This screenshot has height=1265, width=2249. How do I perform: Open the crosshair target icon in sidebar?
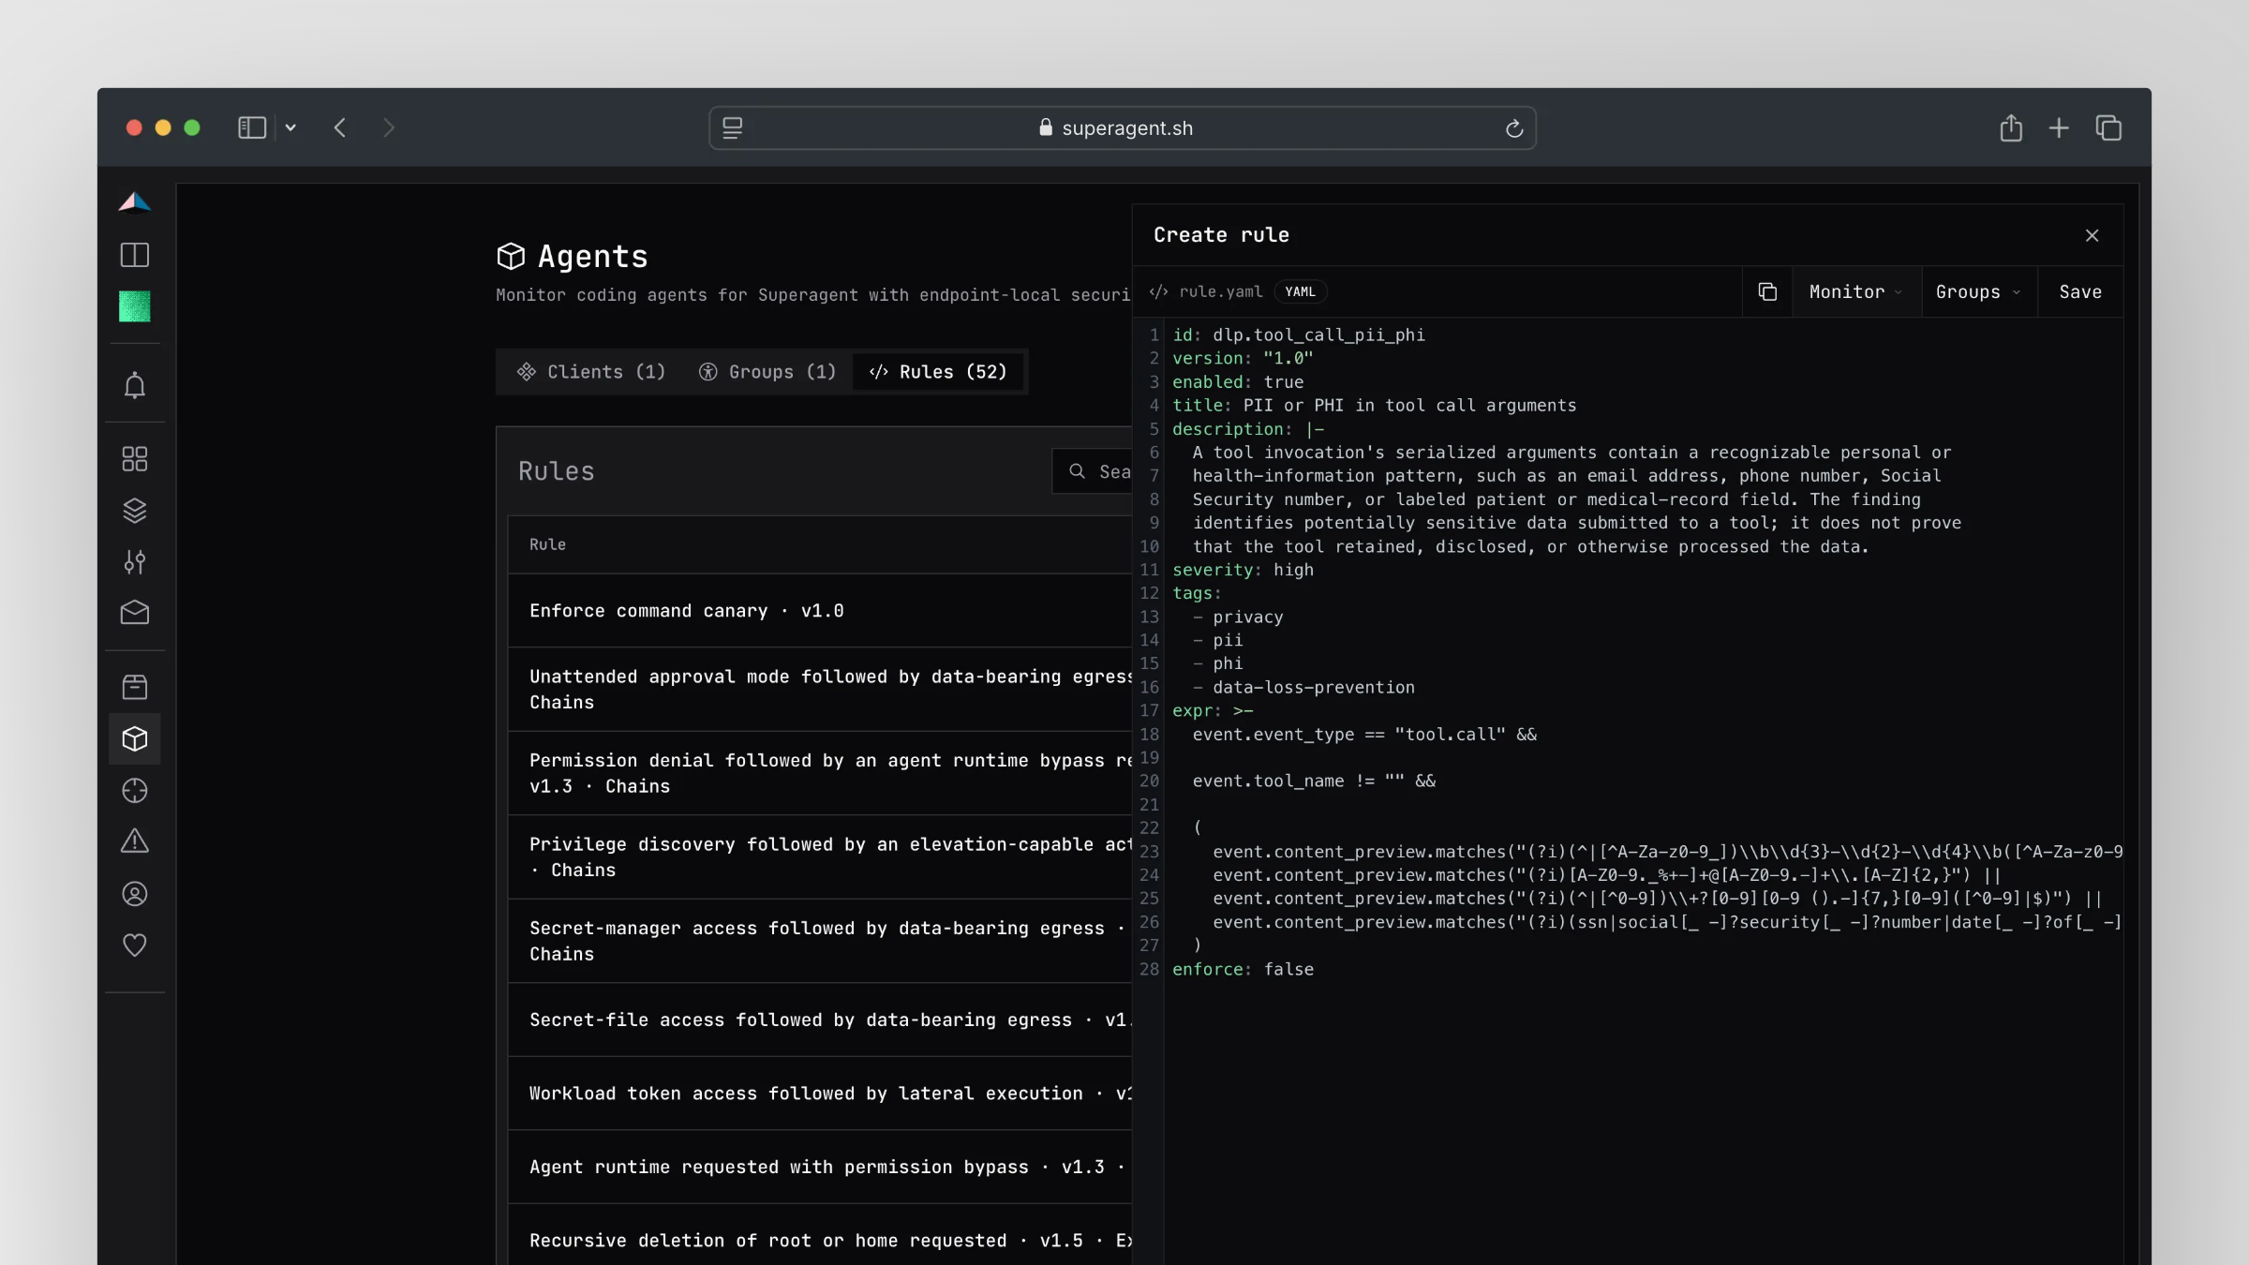coord(135,791)
